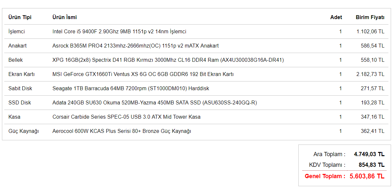Click the Ekran Kartı product type cell
Screen dimensions: 392x193
[x=21, y=74]
